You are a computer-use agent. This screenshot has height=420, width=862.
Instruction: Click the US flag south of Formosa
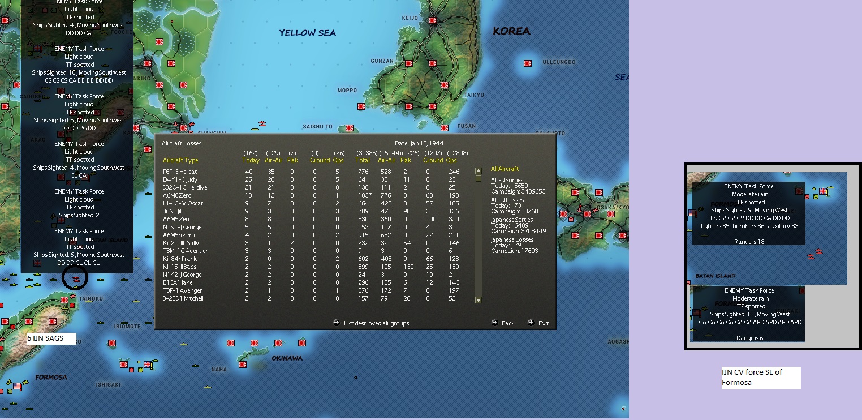click(x=18, y=387)
